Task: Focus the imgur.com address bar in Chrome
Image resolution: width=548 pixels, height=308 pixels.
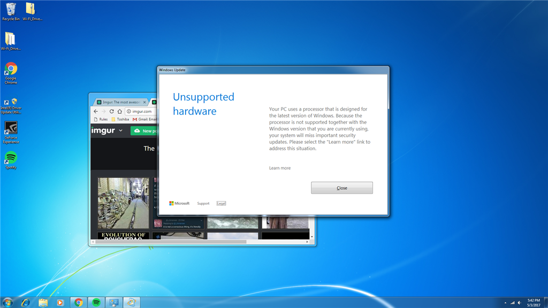Action: 141,111
